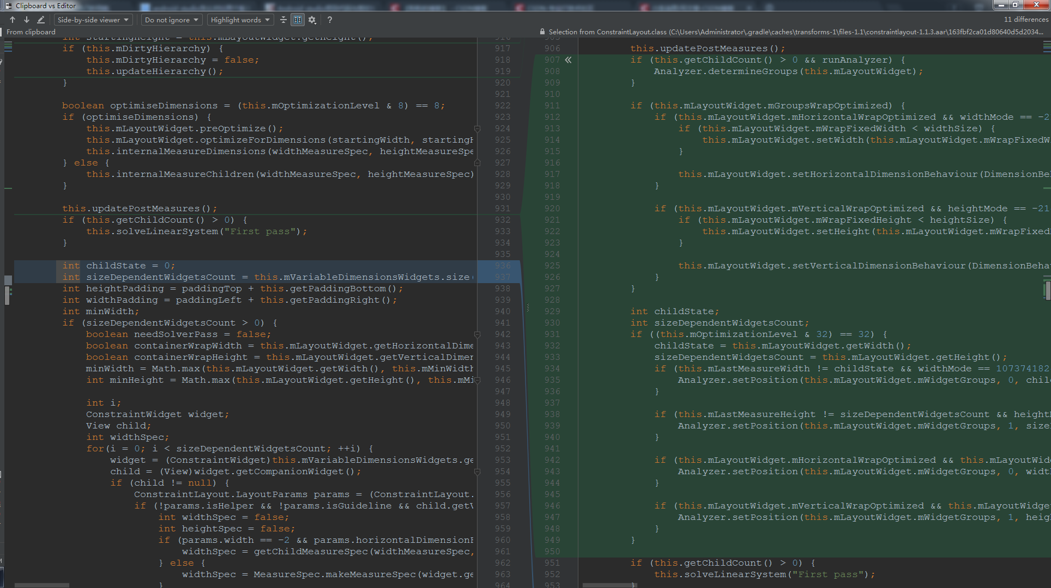Collapse code fold marker at line 942

[477, 335]
